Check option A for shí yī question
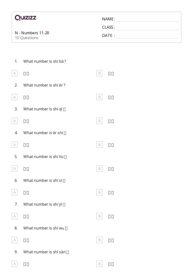 15,216
